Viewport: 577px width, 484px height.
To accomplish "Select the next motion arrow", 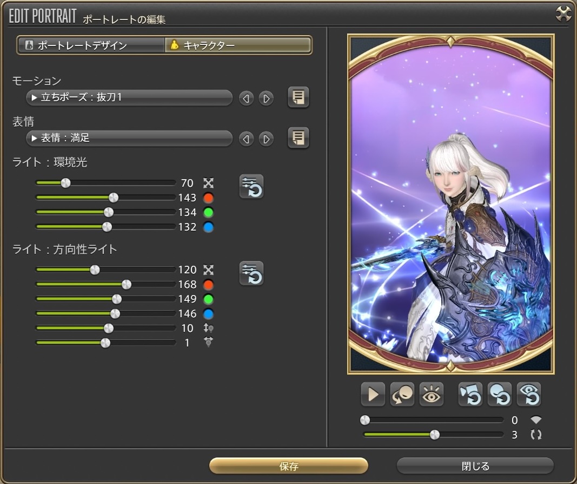I will (x=266, y=99).
